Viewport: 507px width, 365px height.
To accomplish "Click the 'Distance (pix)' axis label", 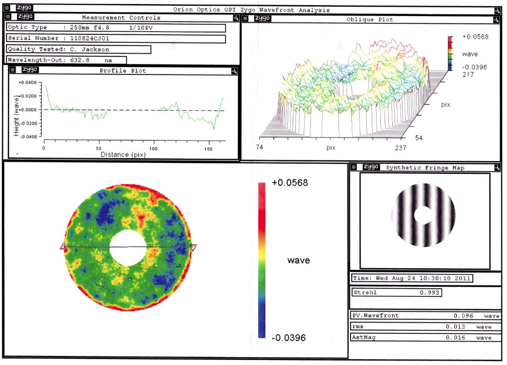I will click(123, 155).
